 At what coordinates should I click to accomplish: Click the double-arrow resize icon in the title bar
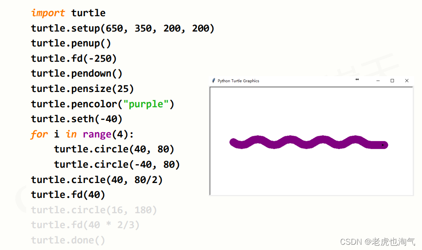[357, 79]
